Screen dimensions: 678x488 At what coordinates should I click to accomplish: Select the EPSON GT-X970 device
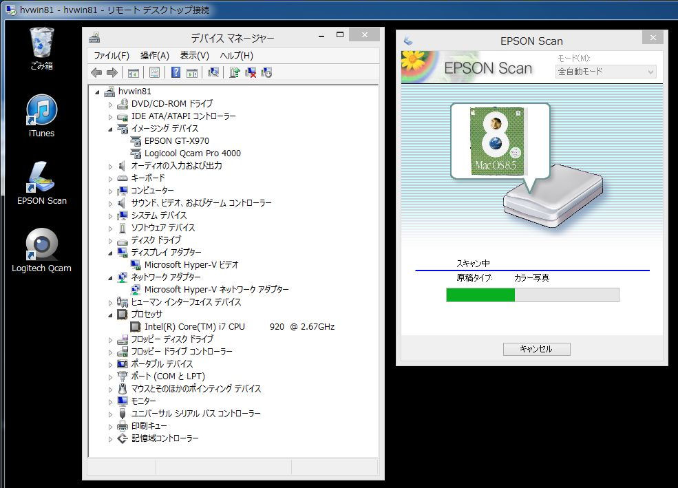click(x=176, y=141)
